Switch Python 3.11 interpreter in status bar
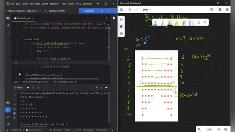This screenshot has height=132, width=235. tap(102, 130)
